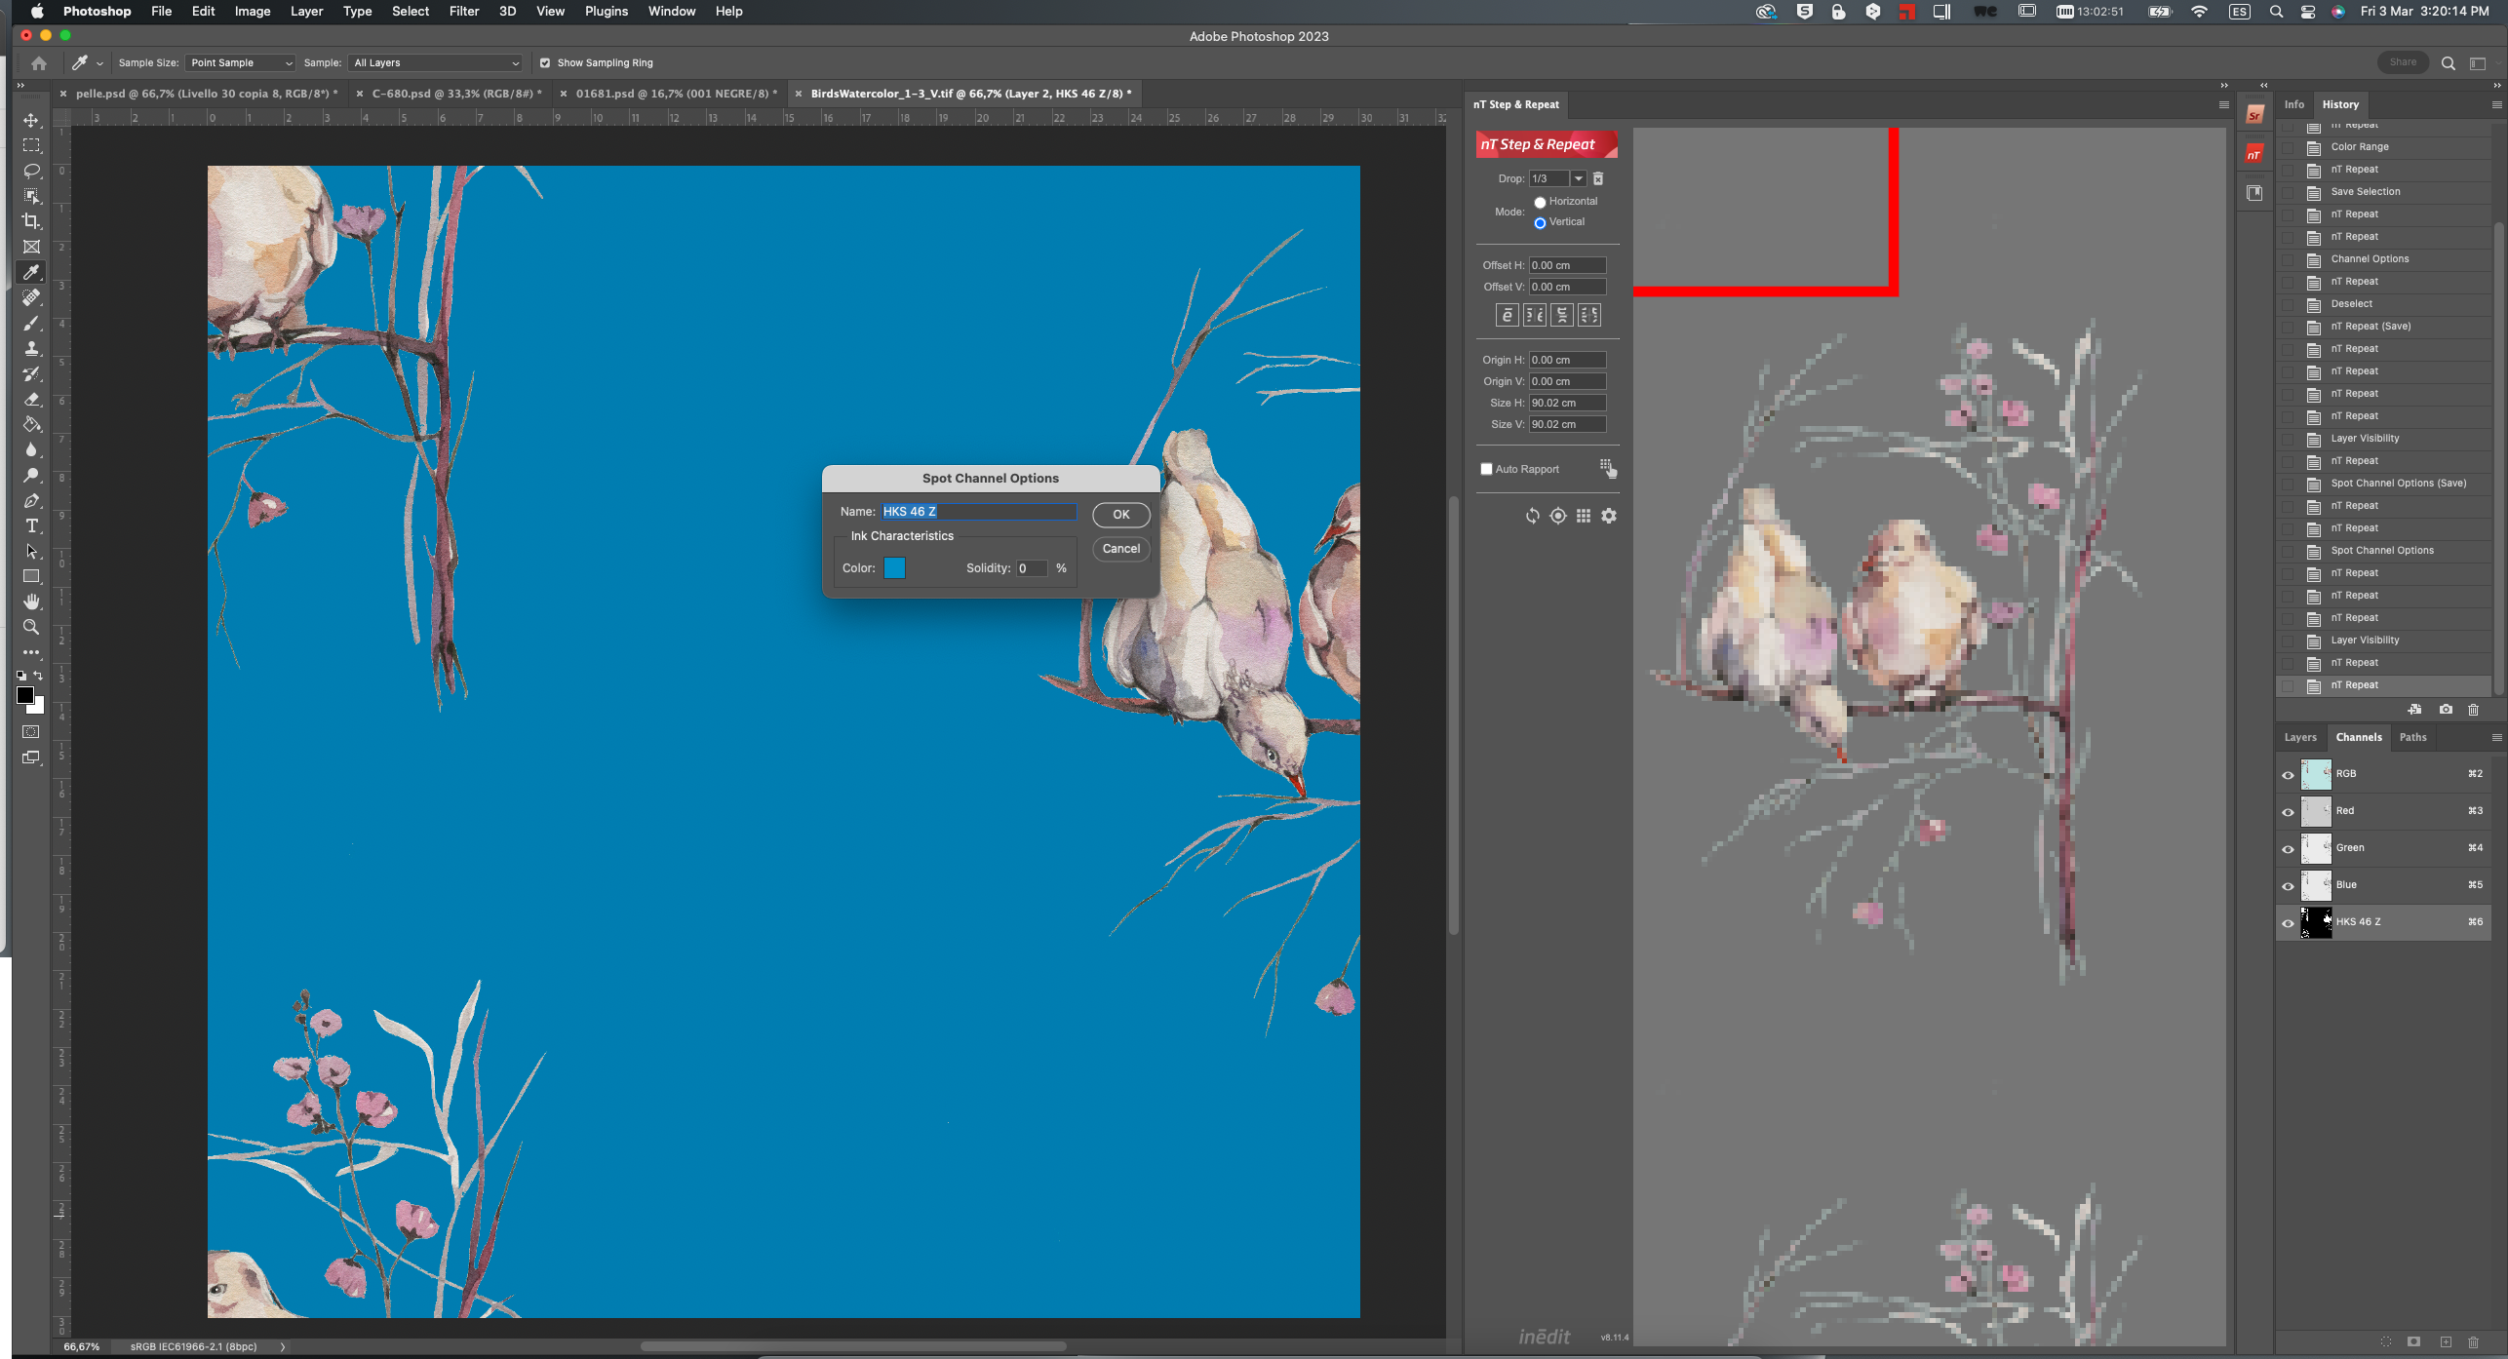2508x1359 pixels.
Task: Open the Filter menu
Action: pos(463,11)
